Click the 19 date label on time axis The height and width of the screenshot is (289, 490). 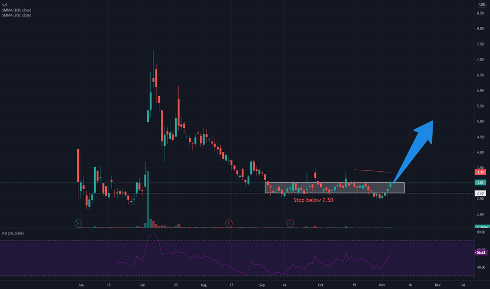click(354, 285)
